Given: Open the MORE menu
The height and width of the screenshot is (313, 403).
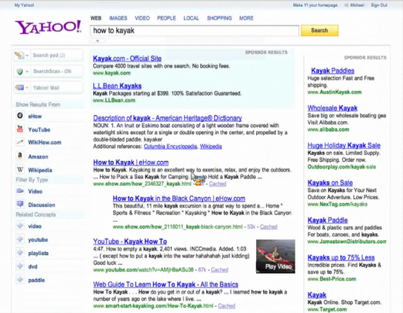Looking at the screenshot, I should coord(246,18).
